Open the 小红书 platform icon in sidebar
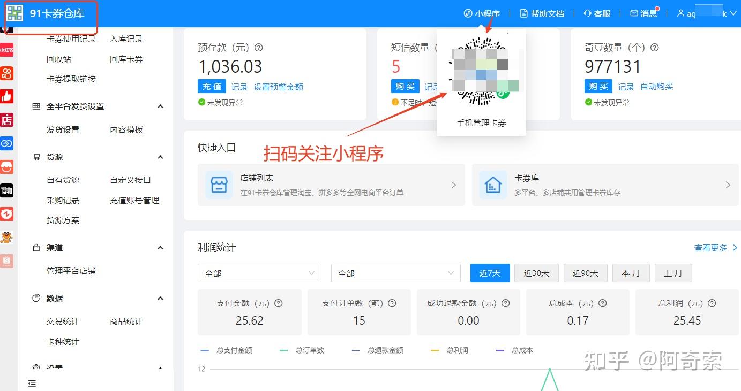 pyautogui.click(x=7, y=49)
